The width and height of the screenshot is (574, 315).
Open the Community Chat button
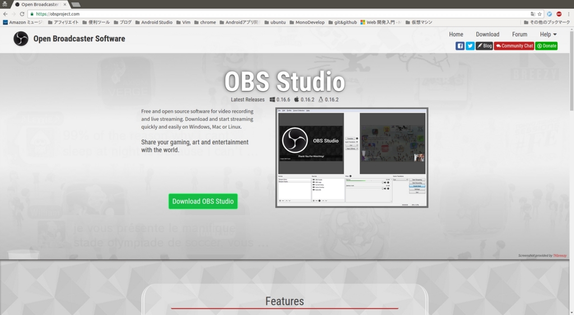tap(514, 46)
